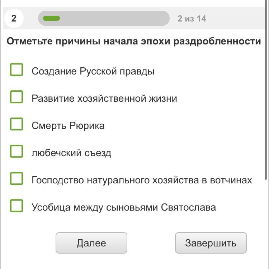Mark the 'любечский съезд' checkbox
The height and width of the screenshot is (269, 269).
[x=16, y=152]
